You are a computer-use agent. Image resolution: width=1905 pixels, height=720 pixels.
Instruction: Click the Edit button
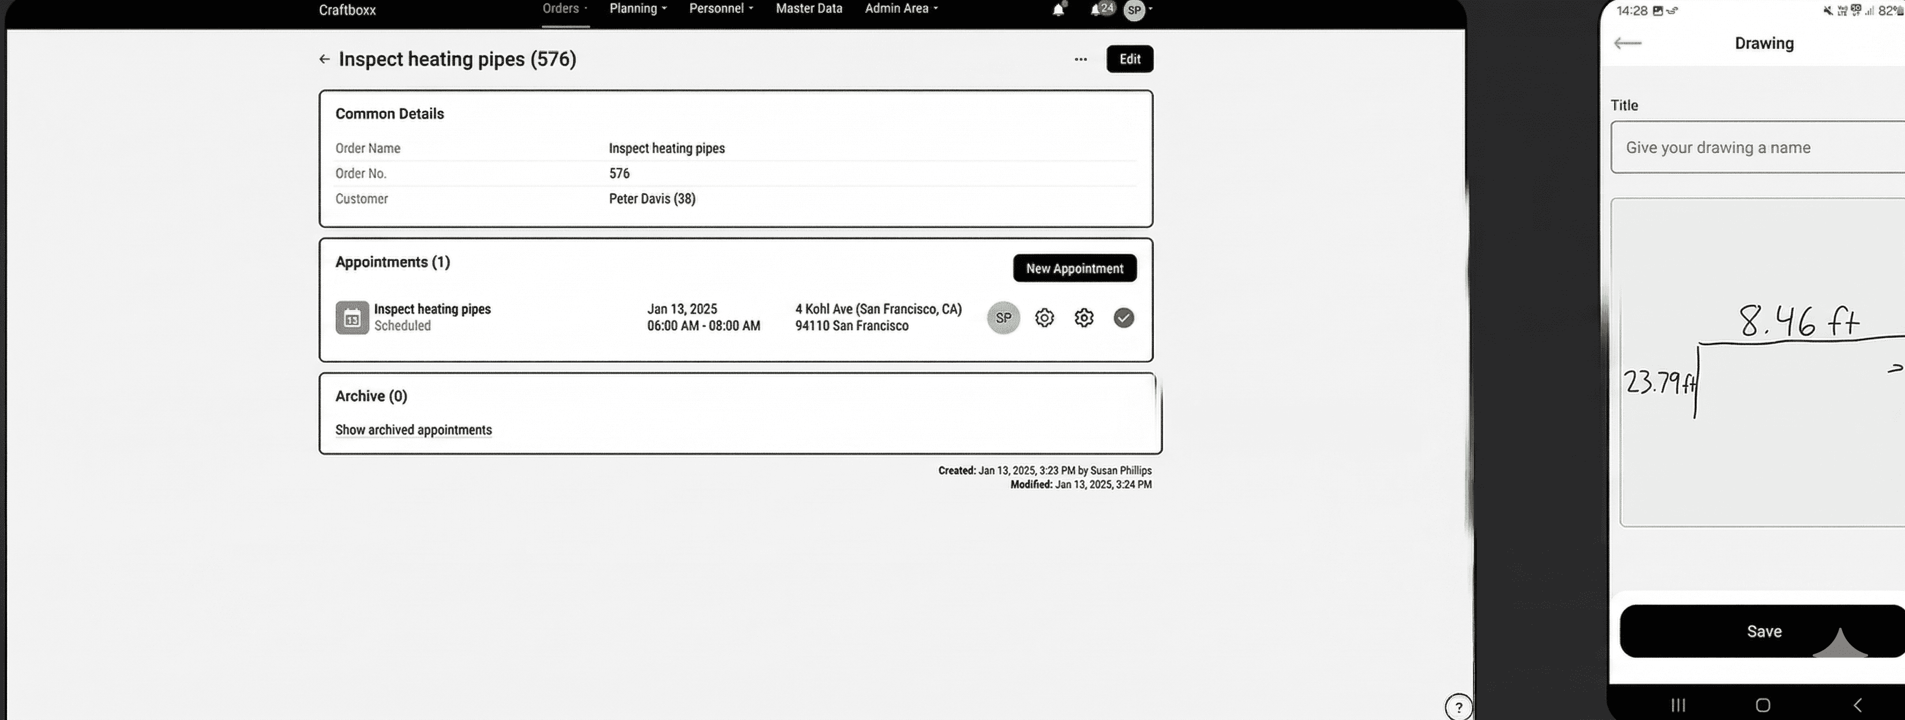tap(1129, 59)
